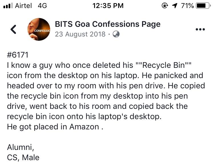Open the BITS Goa Confessions Page name
This screenshot has width=214, height=167.
[108, 24]
